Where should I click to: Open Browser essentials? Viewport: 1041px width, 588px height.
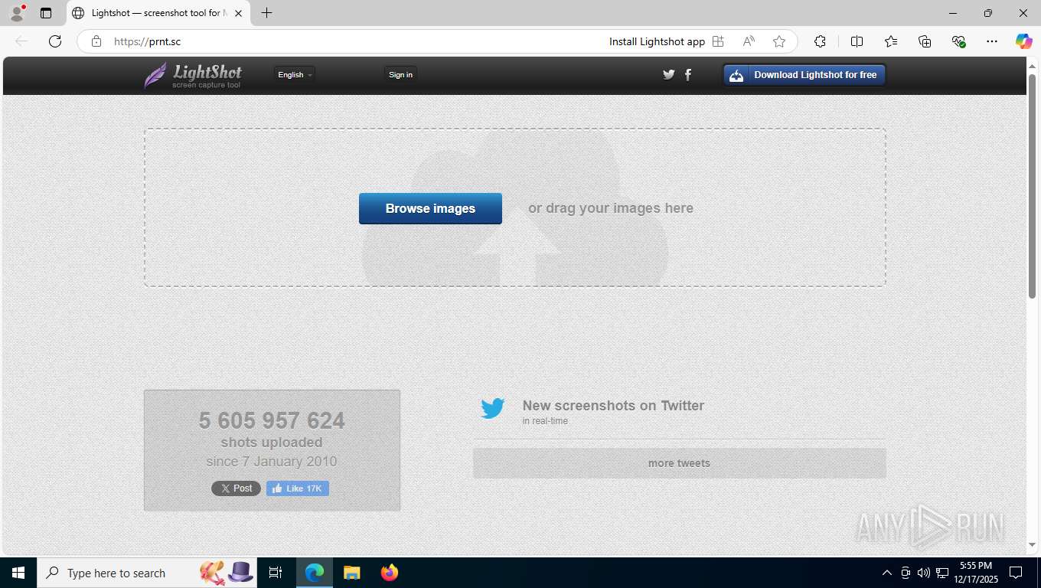click(958, 41)
